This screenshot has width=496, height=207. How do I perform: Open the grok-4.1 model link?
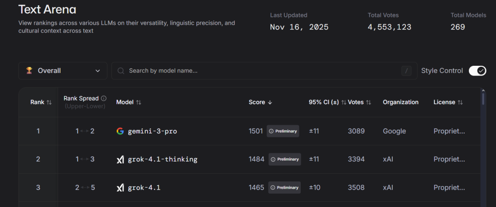(x=144, y=187)
